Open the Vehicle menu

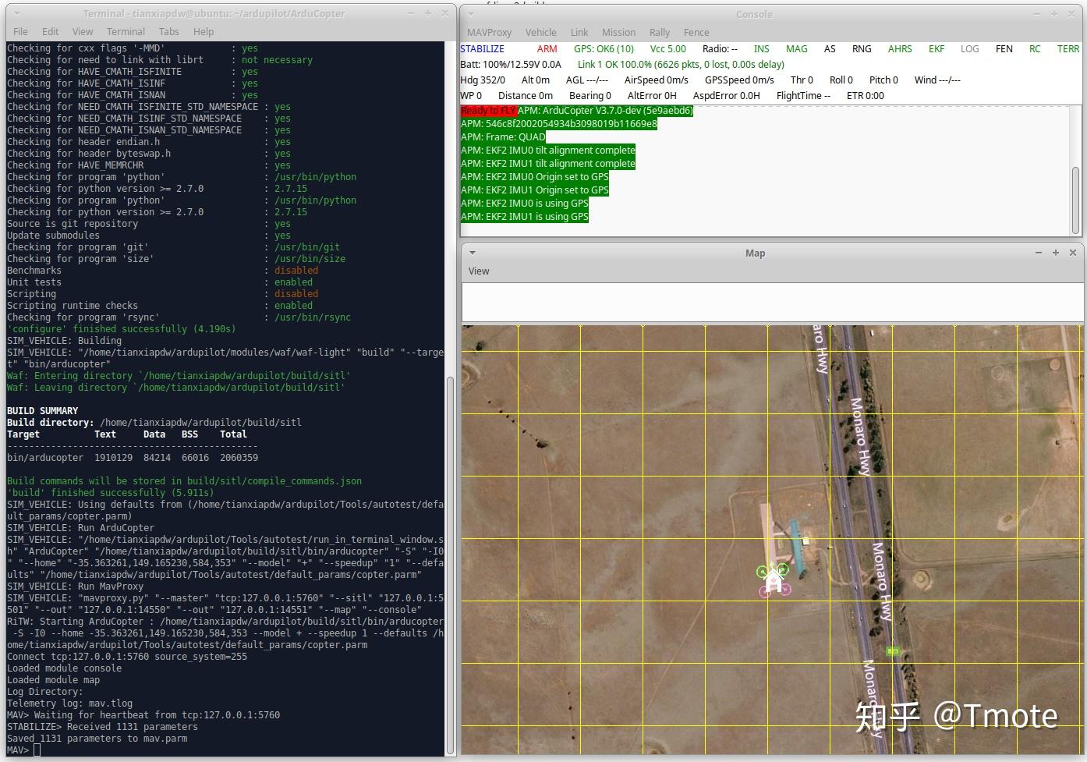[x=540, y=32]
